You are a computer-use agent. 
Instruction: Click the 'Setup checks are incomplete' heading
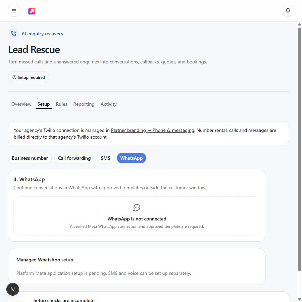tap(64, 300)
